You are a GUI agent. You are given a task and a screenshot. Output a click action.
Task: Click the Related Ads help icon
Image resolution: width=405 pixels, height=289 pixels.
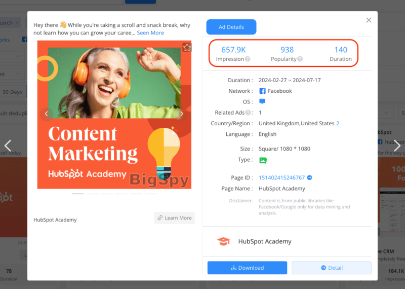tap(248, 113)
